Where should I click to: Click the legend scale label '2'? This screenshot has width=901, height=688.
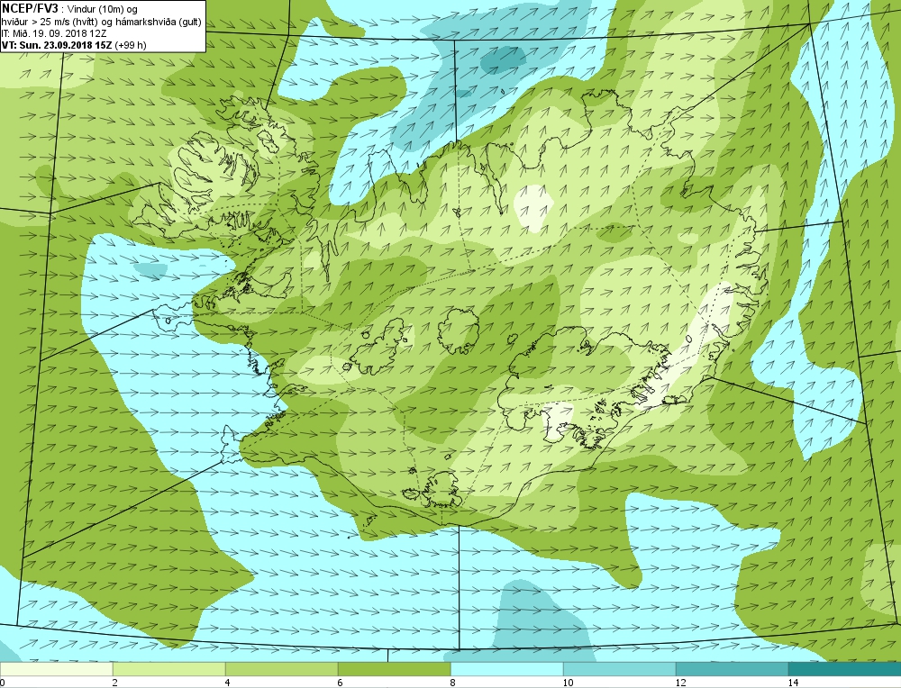(x=115, y=683)
